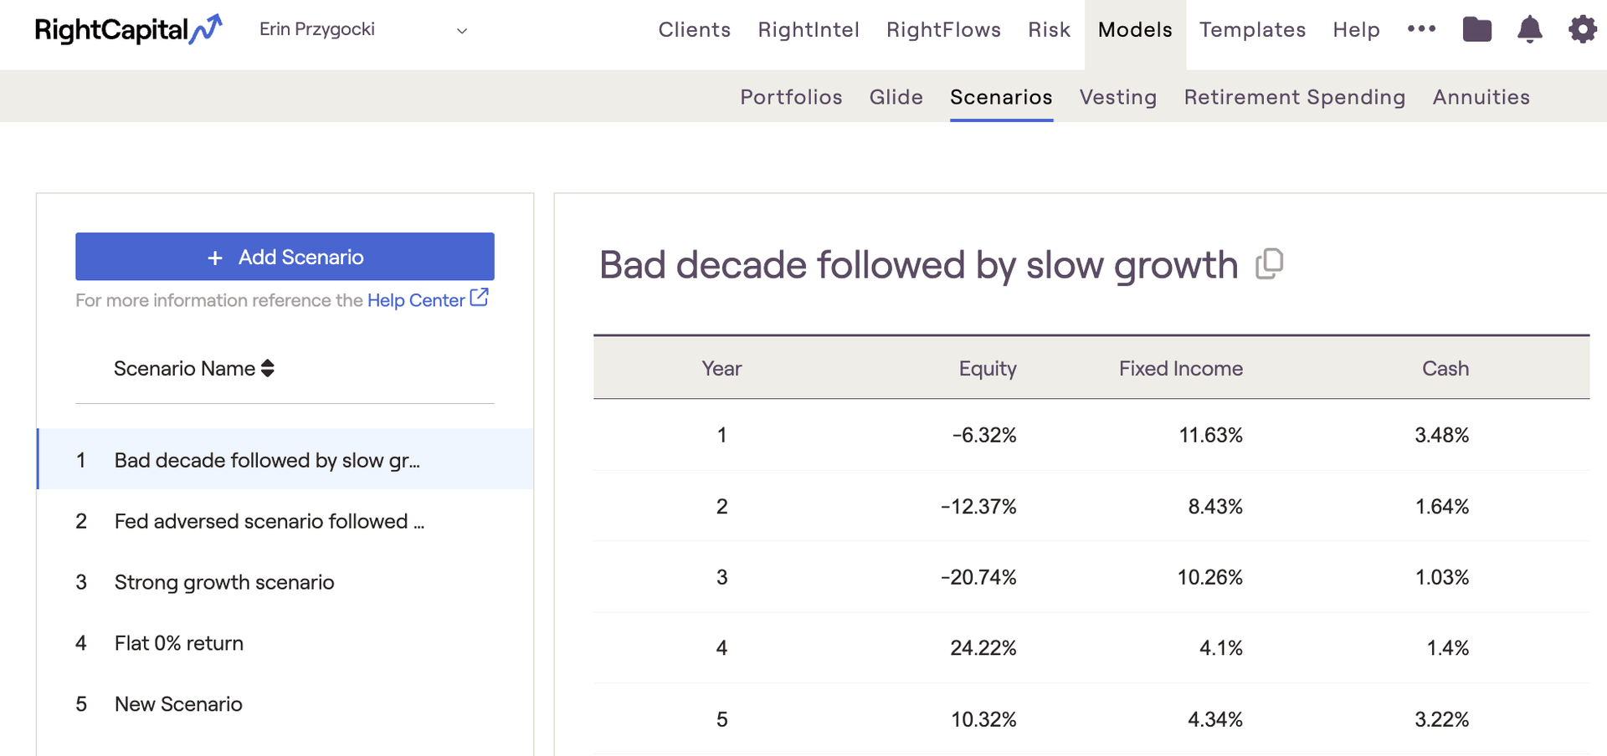Select Fed adversed scenario row

coord(285,521)
